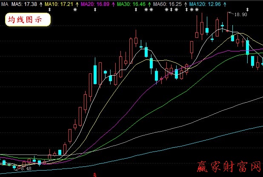Click the up arrow after MA30 value
263x177 pixels.
click(149, 3)
